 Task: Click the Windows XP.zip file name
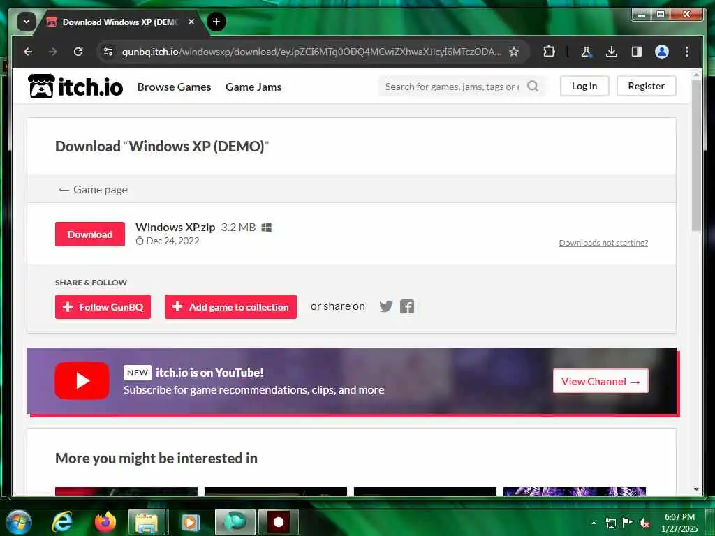point(175,227)
